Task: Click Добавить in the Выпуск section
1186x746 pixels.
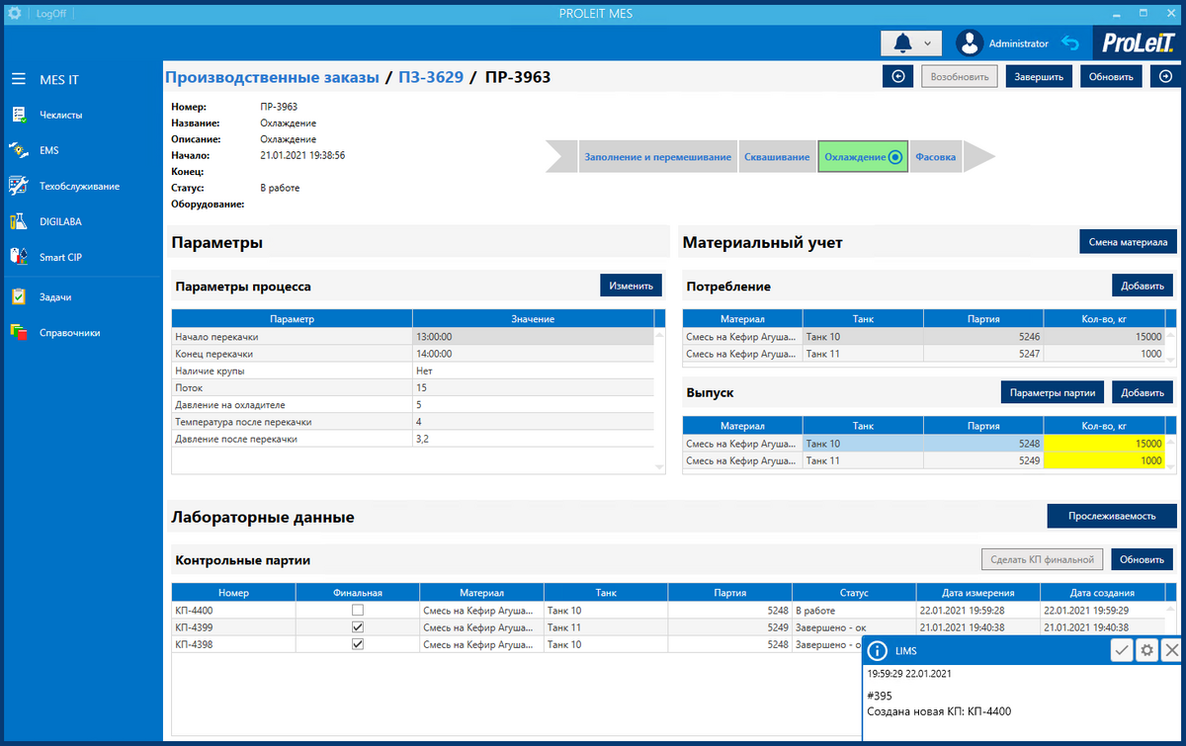Action: click(1143, 392)
